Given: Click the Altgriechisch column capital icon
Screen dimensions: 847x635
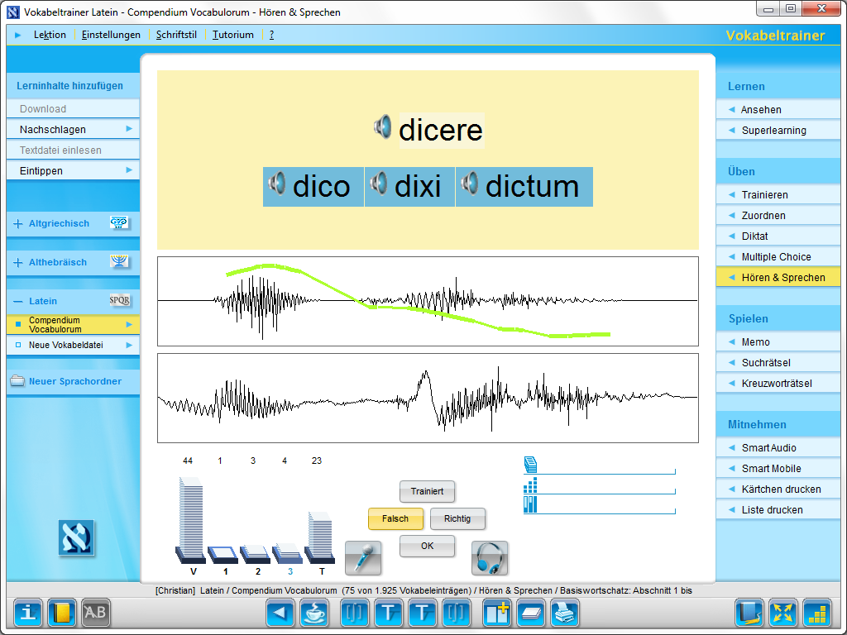Looking at the screenshot, I should 119,222.
